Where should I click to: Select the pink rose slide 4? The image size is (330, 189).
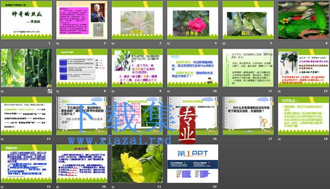[192, 20]
